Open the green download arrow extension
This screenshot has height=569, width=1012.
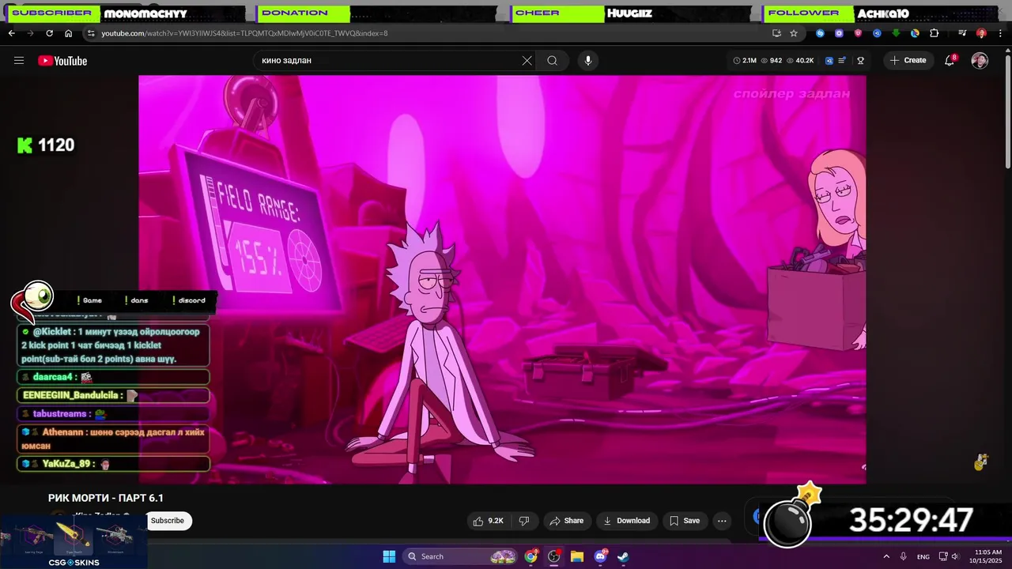pyautogui.click(x=896, y=33)
